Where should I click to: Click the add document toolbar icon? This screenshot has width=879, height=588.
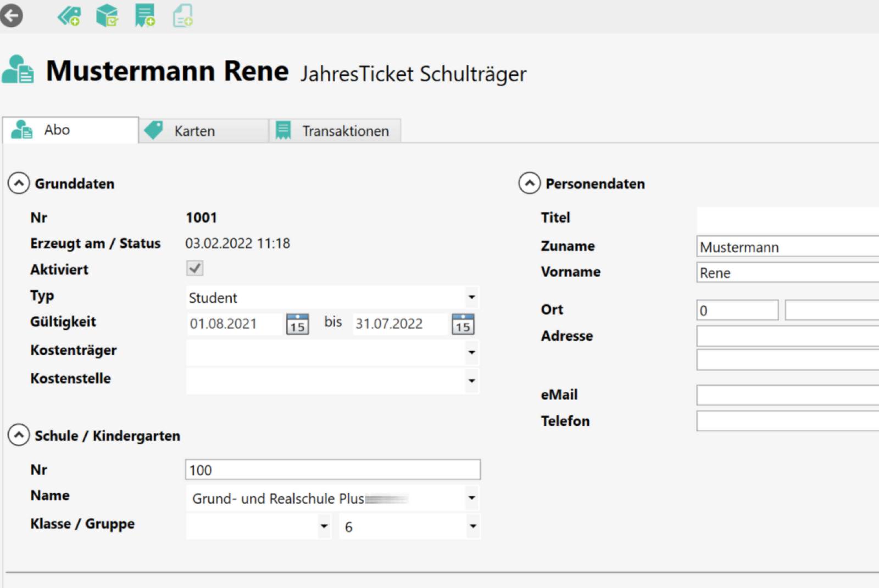pos(183,15)
